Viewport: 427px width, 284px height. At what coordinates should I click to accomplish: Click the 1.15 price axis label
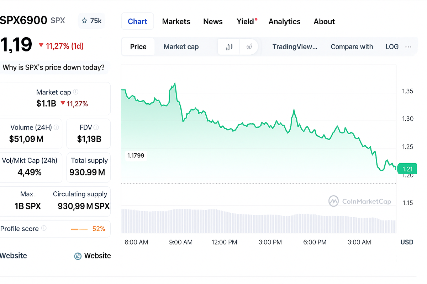[x=407, y=203]
